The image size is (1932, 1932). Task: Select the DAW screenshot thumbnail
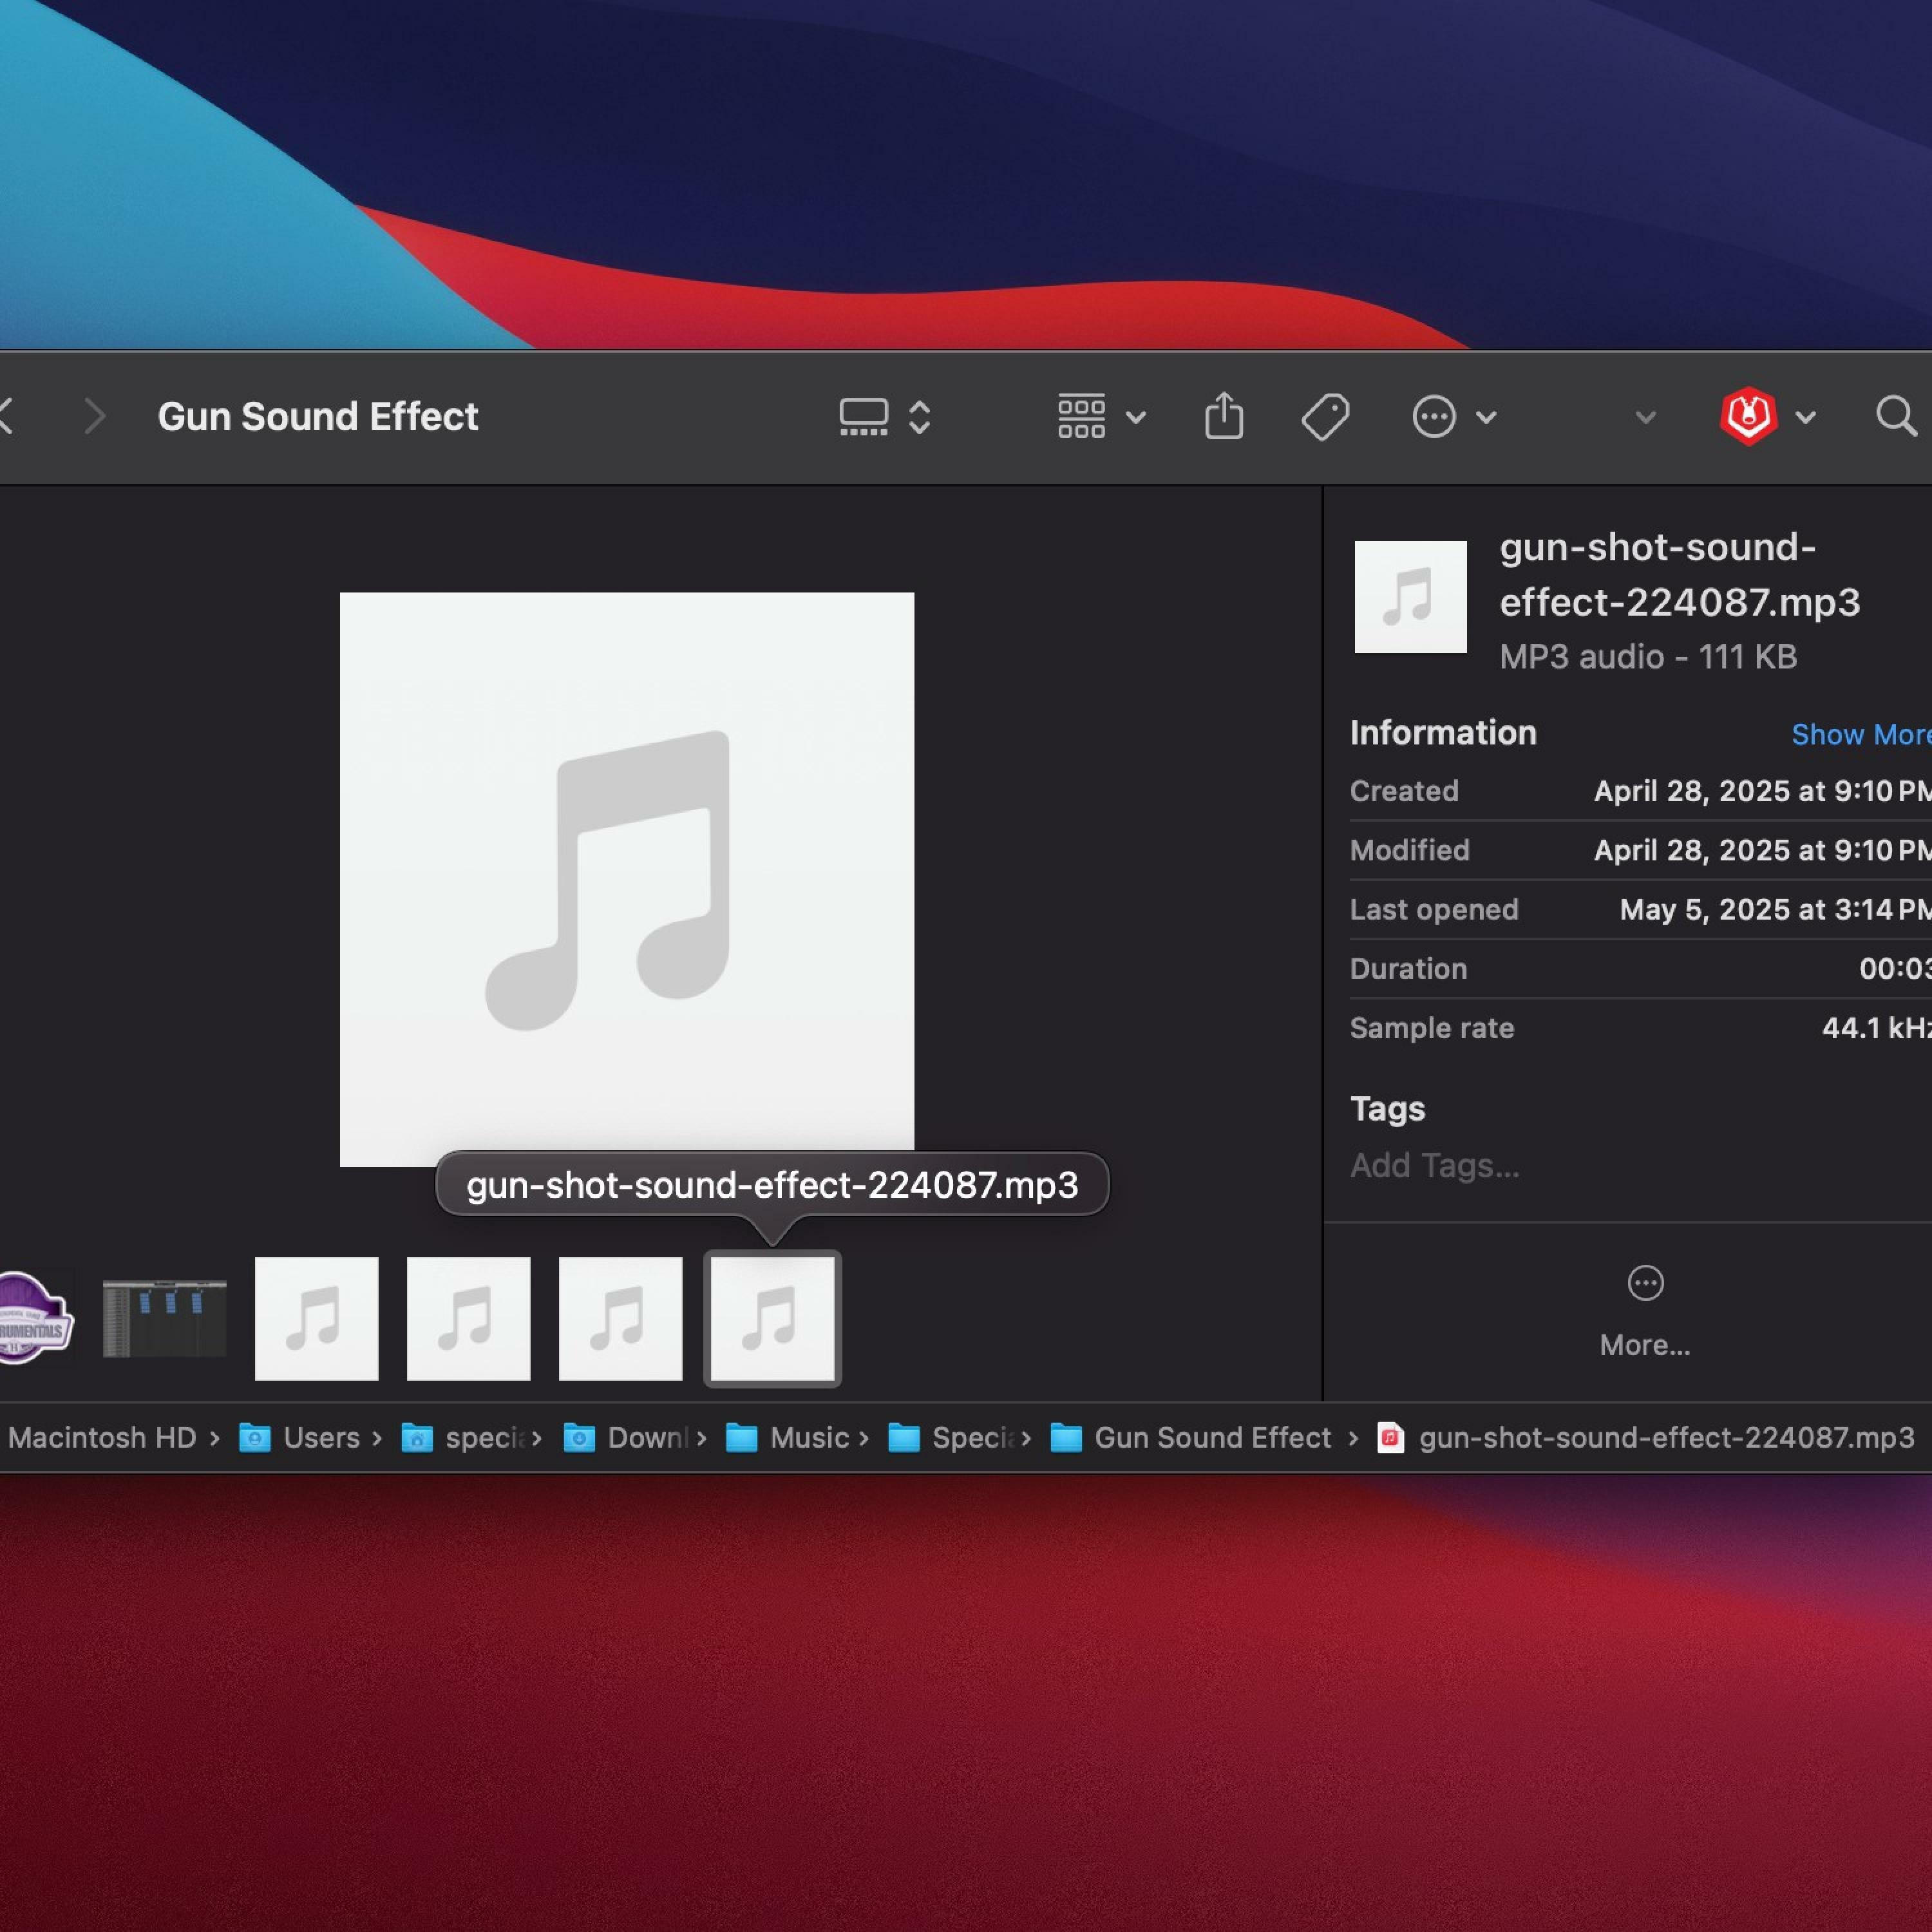pyautogui.click(x=165, y=1318)
